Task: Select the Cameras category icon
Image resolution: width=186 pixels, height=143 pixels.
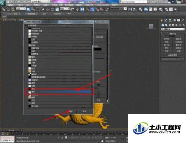Action: (x=173, y=25)
